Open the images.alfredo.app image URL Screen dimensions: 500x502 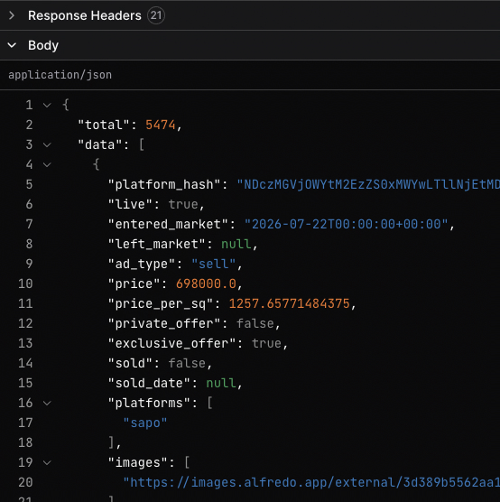311,482
